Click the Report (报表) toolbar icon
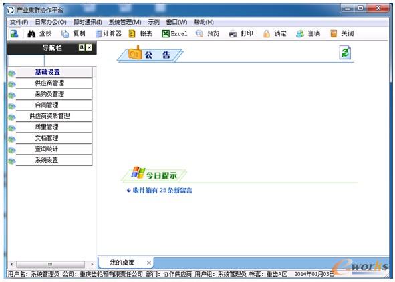Image resolution: width=395 pixels, height=282 pixels. click(x=132, y=34)
